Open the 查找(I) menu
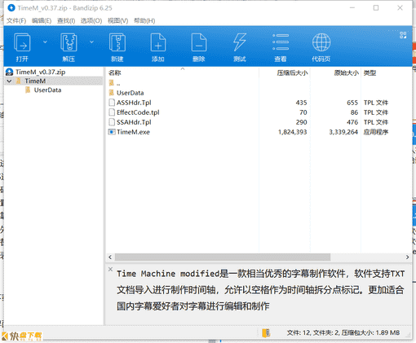 pyautogui.click(x=66, y=20)
